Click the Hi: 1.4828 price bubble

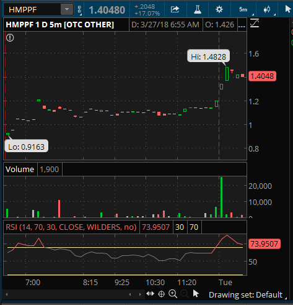coord(208,56)
